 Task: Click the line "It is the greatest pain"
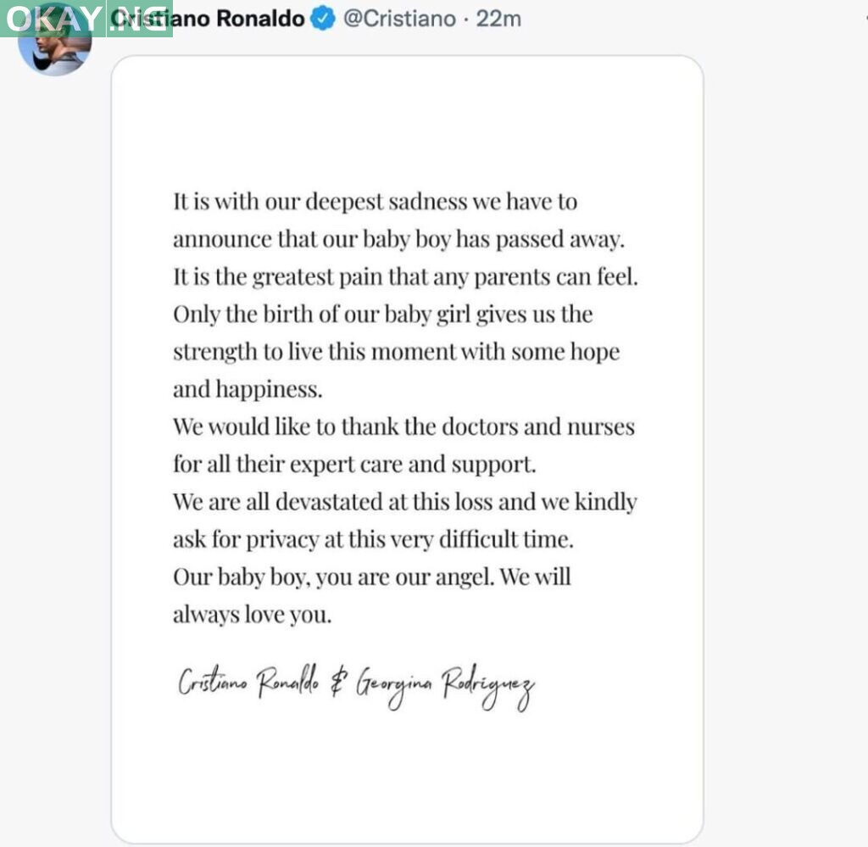click(404, 276)
